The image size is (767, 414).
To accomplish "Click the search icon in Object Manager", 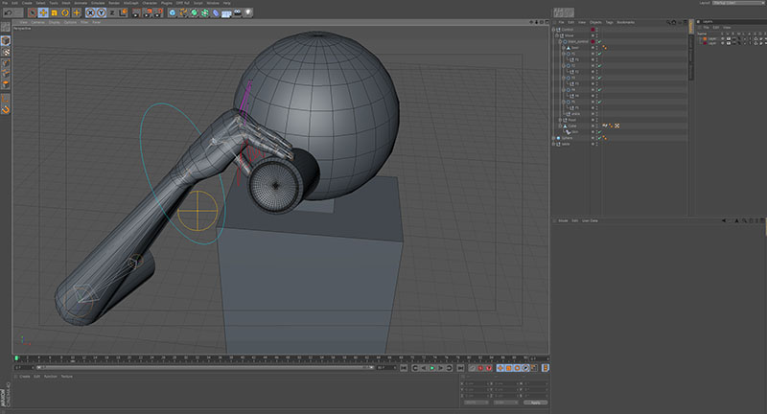I will point(668,22).
